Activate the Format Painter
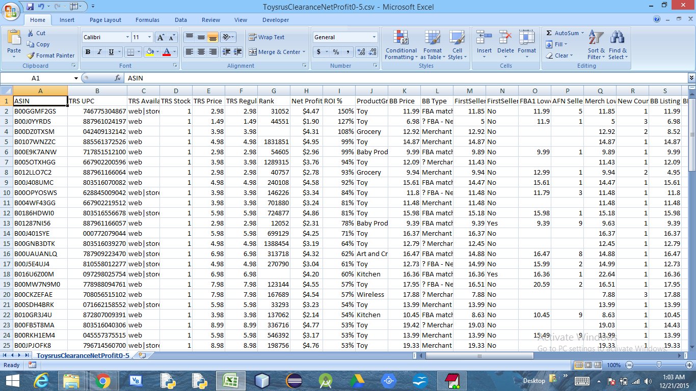 pyautogui.click(x=51, y=55)
